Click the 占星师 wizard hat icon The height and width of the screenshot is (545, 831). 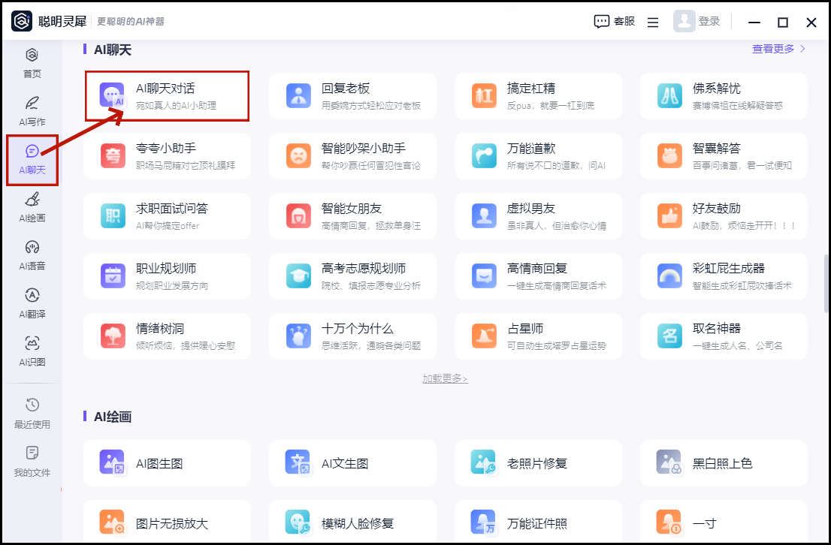click(x=484, y=336)
